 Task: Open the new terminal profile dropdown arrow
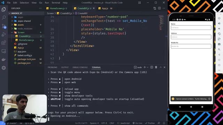coord(147,67)
